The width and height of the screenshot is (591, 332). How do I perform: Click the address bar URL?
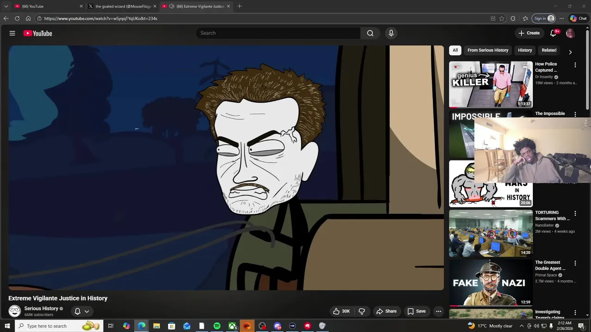[101, 18]
